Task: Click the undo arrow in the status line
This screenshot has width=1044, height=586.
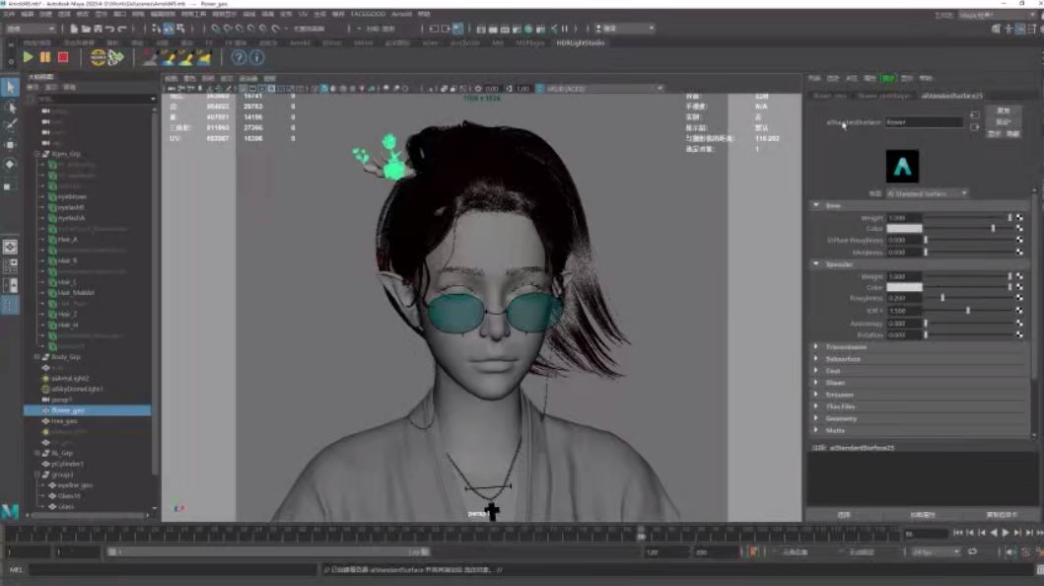Action: 109,29
